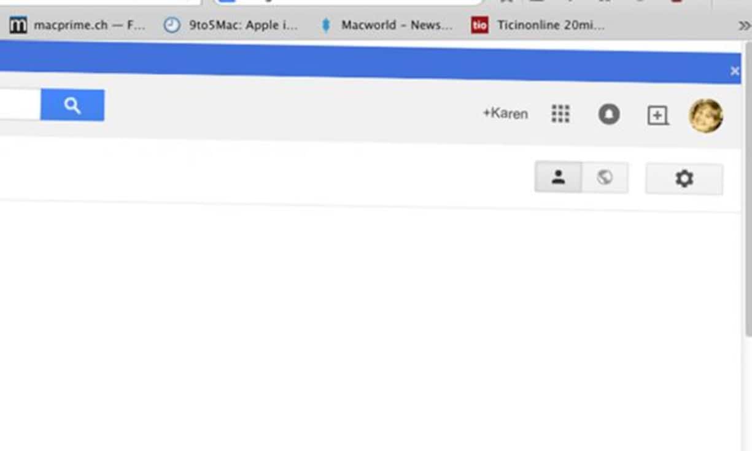Open the profile avatar account menu
Image resolution: width=752 pixels, height=451 pixels.
pyautogui.click(x=705, y=115)
